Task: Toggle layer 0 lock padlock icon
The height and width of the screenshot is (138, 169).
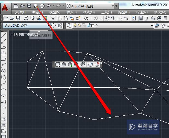Action: [x=89, y=26]
